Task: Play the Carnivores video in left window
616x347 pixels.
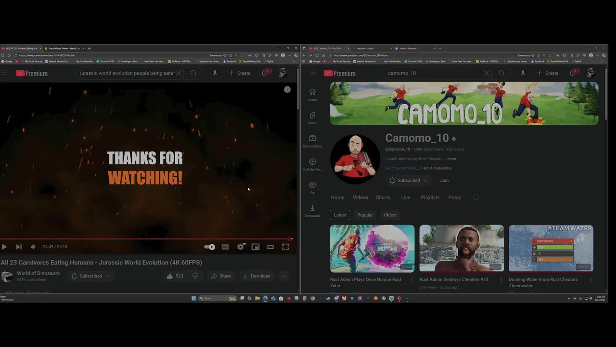Action: tap(4, 247)
